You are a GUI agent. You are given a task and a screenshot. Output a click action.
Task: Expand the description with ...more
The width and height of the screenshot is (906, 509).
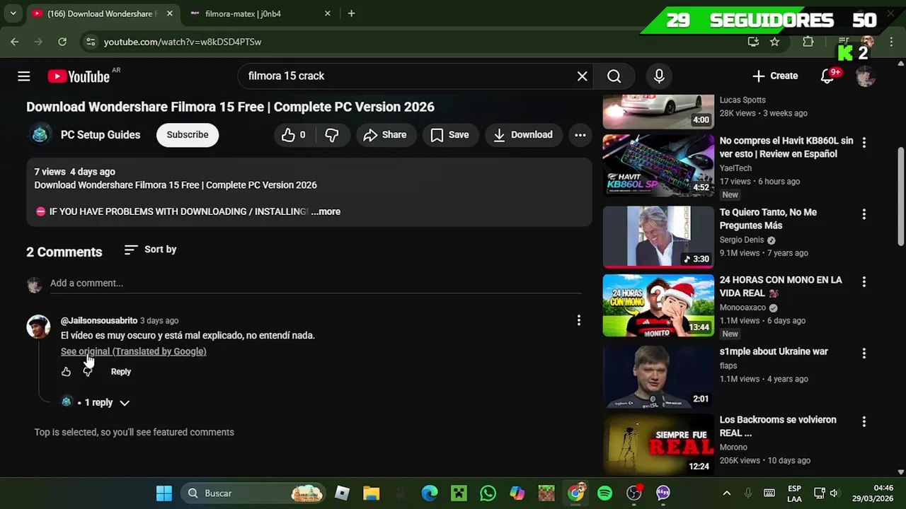pyautogui.click(x=326, y=211)
